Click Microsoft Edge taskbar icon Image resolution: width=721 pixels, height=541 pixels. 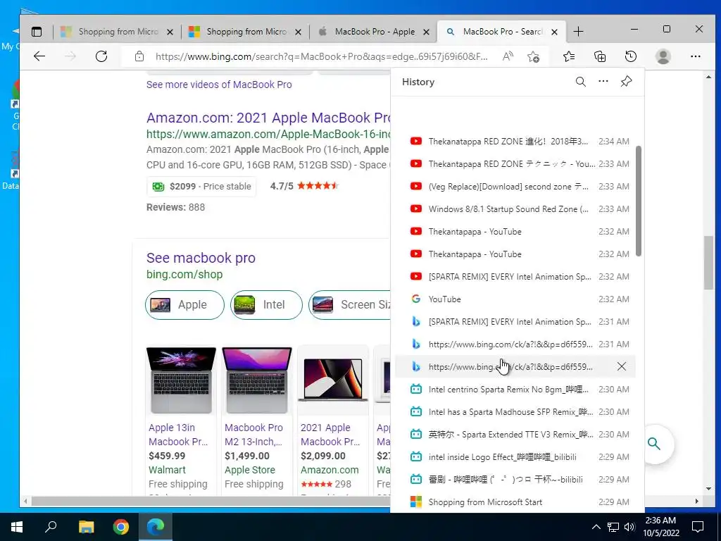click(x=156, y=527)
